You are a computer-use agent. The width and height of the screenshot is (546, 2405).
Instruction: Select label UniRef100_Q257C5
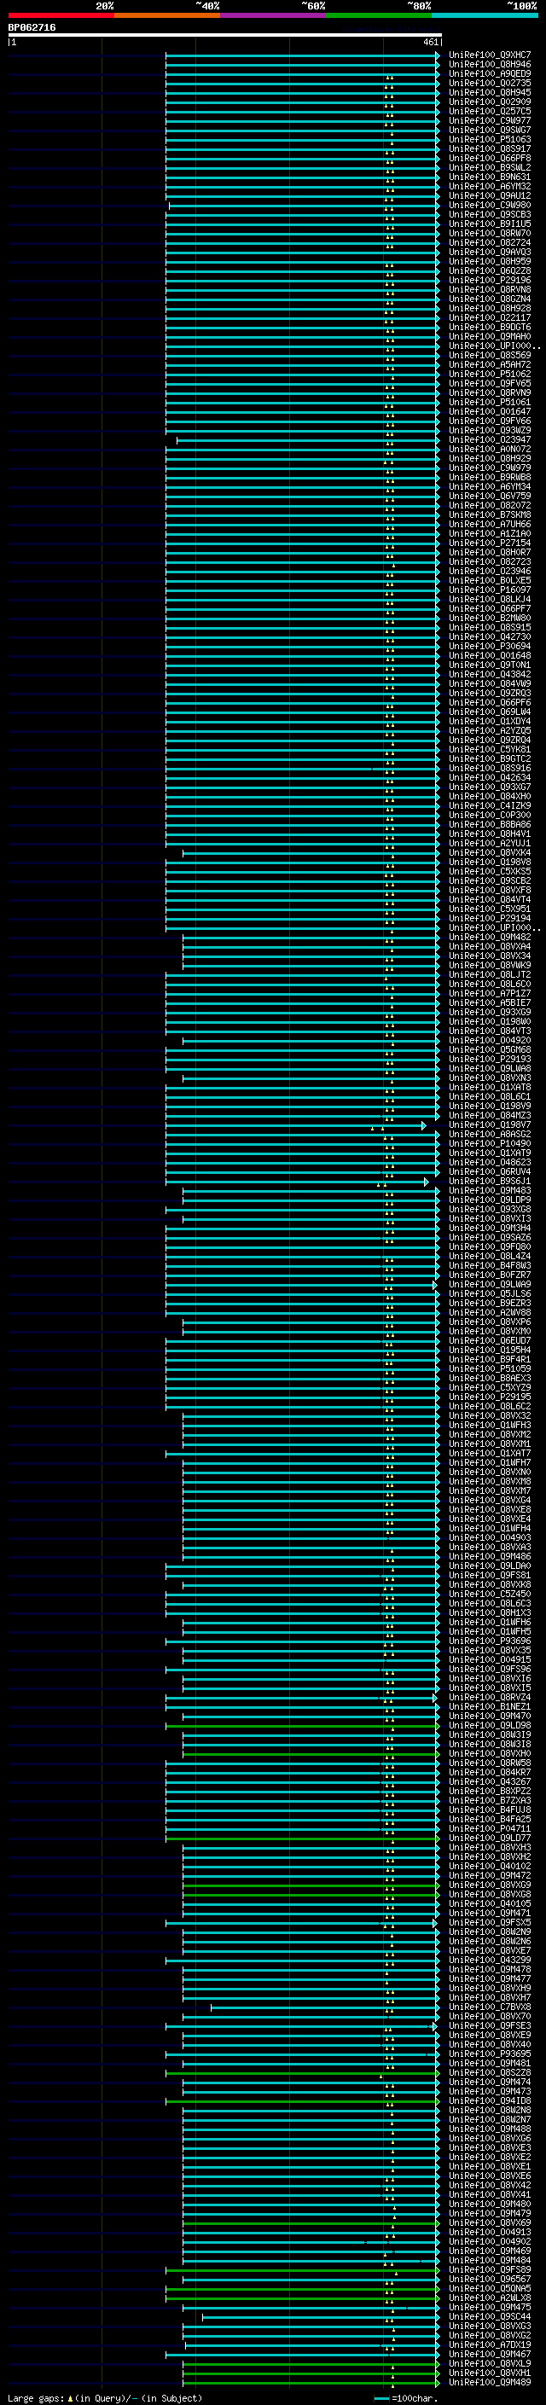coord(490,111)
